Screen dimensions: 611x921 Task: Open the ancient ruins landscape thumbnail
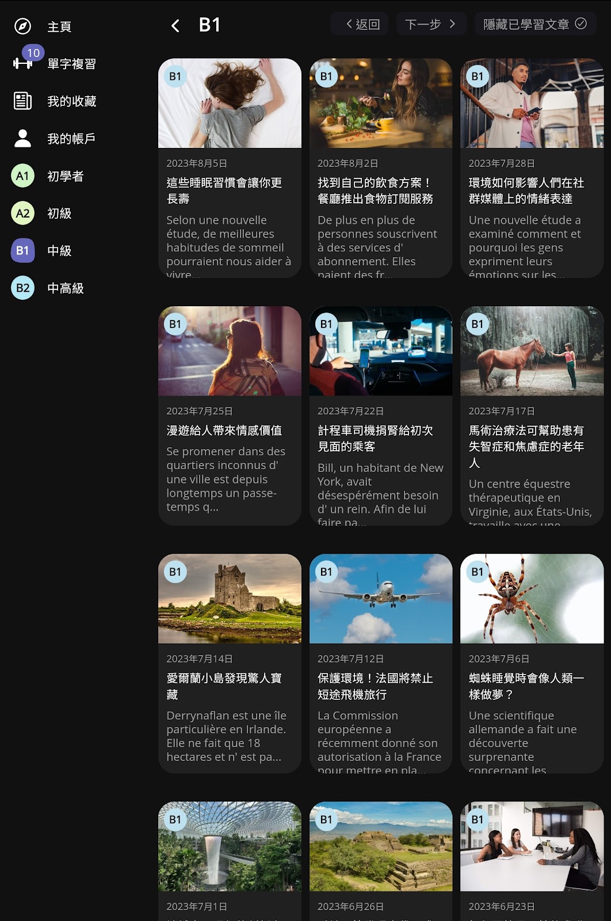[381, 846]
